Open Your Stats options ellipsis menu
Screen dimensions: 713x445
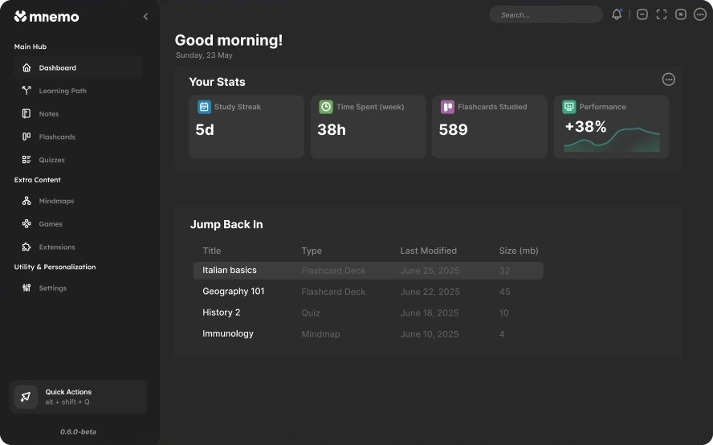point(668,80)
